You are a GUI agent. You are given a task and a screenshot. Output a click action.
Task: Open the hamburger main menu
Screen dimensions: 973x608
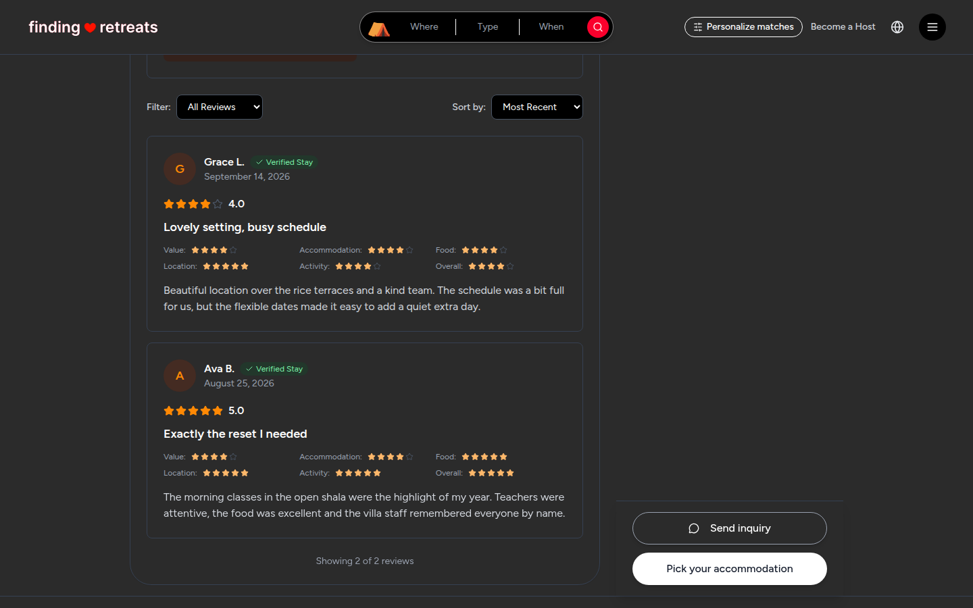coord(932,27)
